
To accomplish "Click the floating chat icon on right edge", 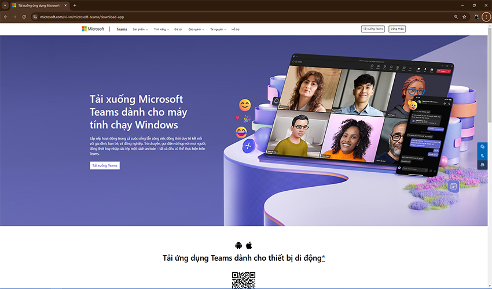I will (x=482, y=147).
